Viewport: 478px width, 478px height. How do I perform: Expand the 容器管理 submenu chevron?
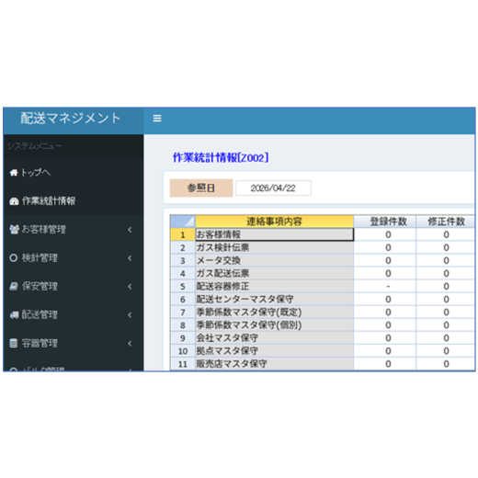(x=130, y=344)
